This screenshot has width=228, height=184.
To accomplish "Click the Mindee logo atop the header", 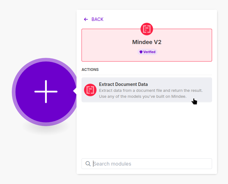I will (x=147, y=29).
